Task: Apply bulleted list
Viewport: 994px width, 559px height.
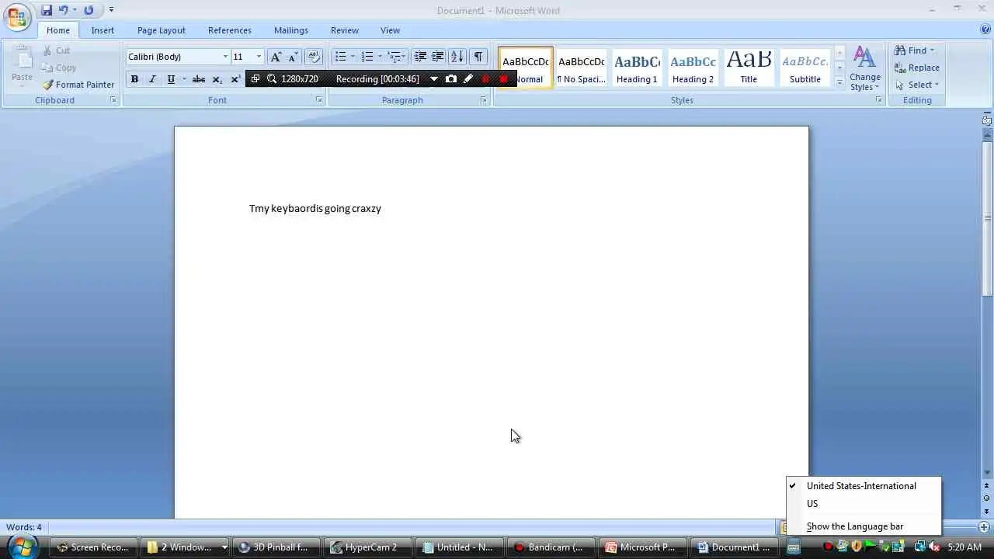Action: [340, 57]
